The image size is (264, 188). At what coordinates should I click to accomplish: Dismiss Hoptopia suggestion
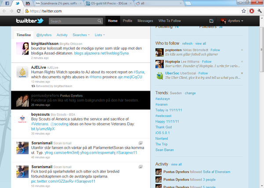coord(242,62)
